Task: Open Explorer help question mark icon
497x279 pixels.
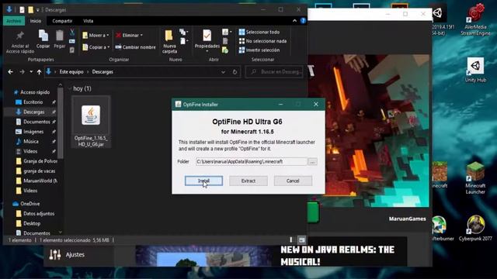Action: coord(303,21)
